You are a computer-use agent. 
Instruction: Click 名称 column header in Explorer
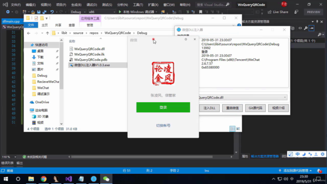(x=72, y=41)
